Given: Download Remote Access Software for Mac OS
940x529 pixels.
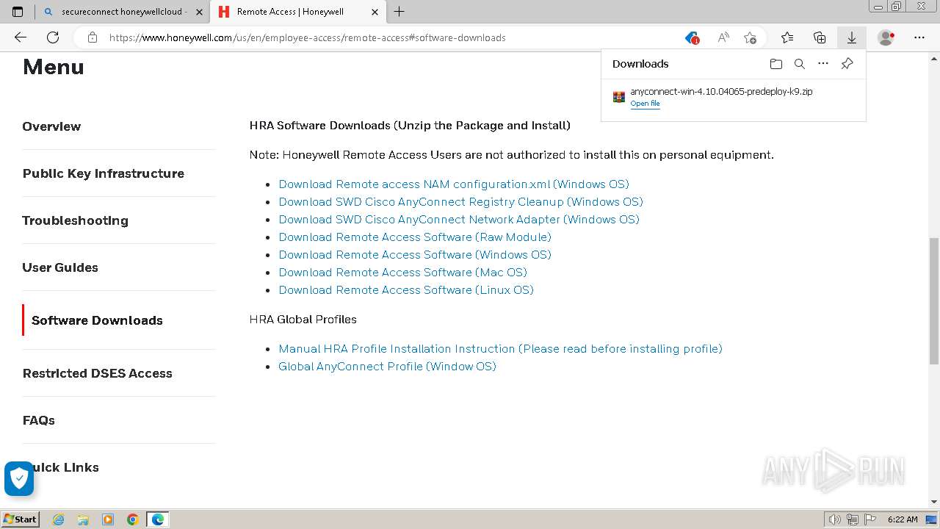Looking at the screenshot, I should 402,273.
